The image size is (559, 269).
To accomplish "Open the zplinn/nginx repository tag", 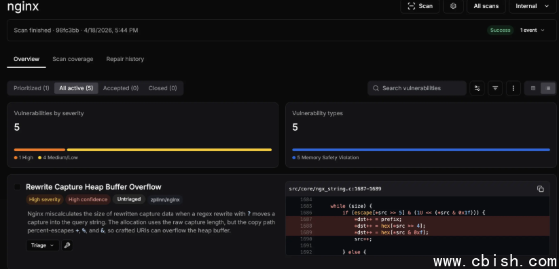I will [x=164, y=200].
